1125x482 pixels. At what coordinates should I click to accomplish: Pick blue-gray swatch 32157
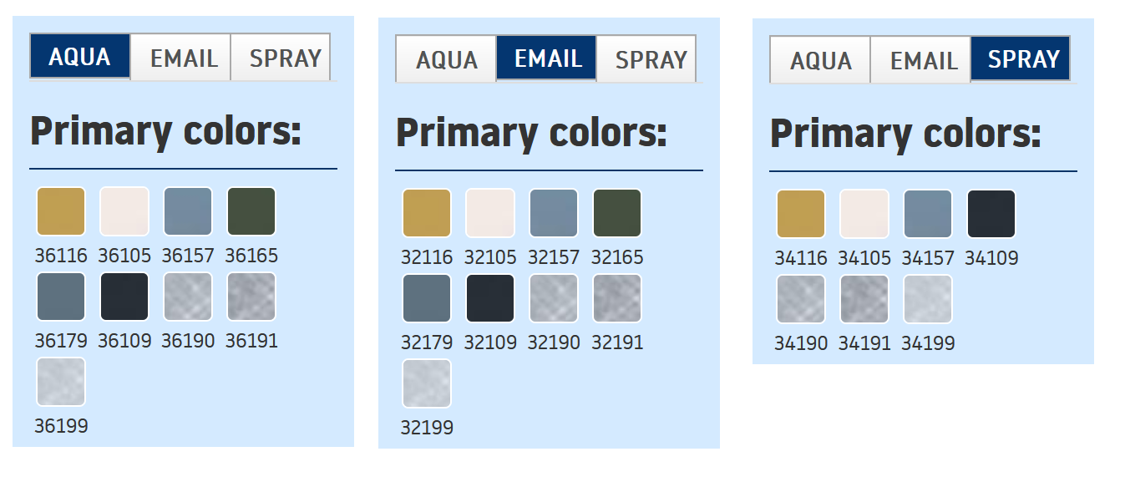pyautogui.click(x=554, y=213)
